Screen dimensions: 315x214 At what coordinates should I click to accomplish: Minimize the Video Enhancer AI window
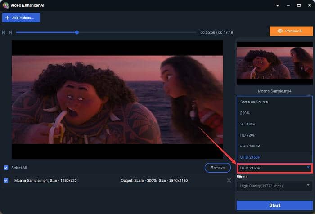pyautogui.click(x=288, y=5)
